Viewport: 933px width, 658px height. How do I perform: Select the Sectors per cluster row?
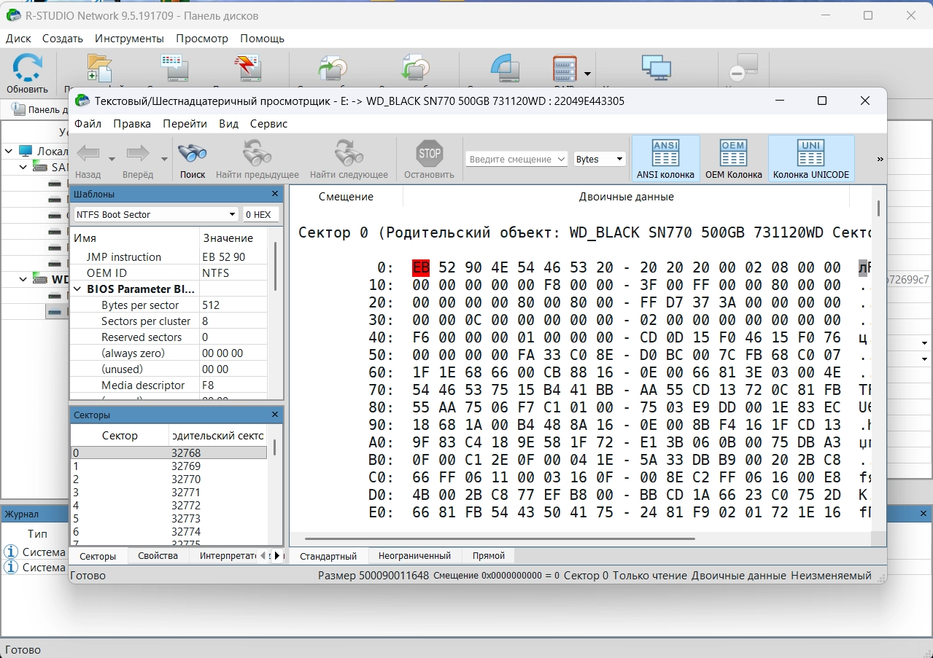point(169,321)
